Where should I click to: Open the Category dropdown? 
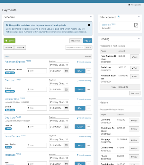(x=20, y=47)
